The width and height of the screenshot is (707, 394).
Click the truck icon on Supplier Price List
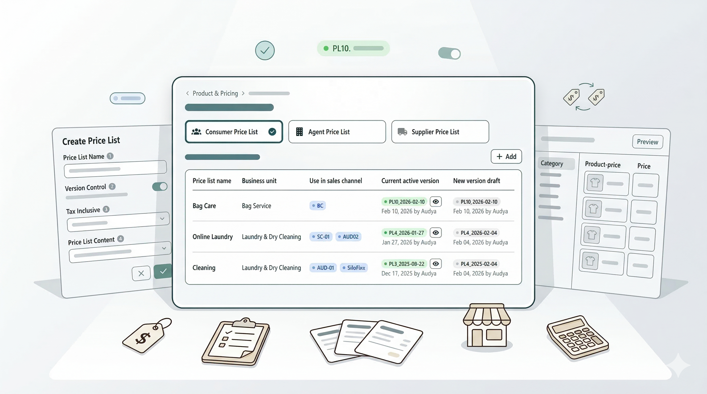pyautogui.click(x=402, y=132)
